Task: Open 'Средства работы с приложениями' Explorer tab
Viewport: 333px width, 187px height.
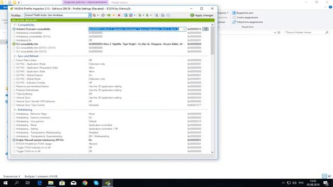Action: [85, 2]
